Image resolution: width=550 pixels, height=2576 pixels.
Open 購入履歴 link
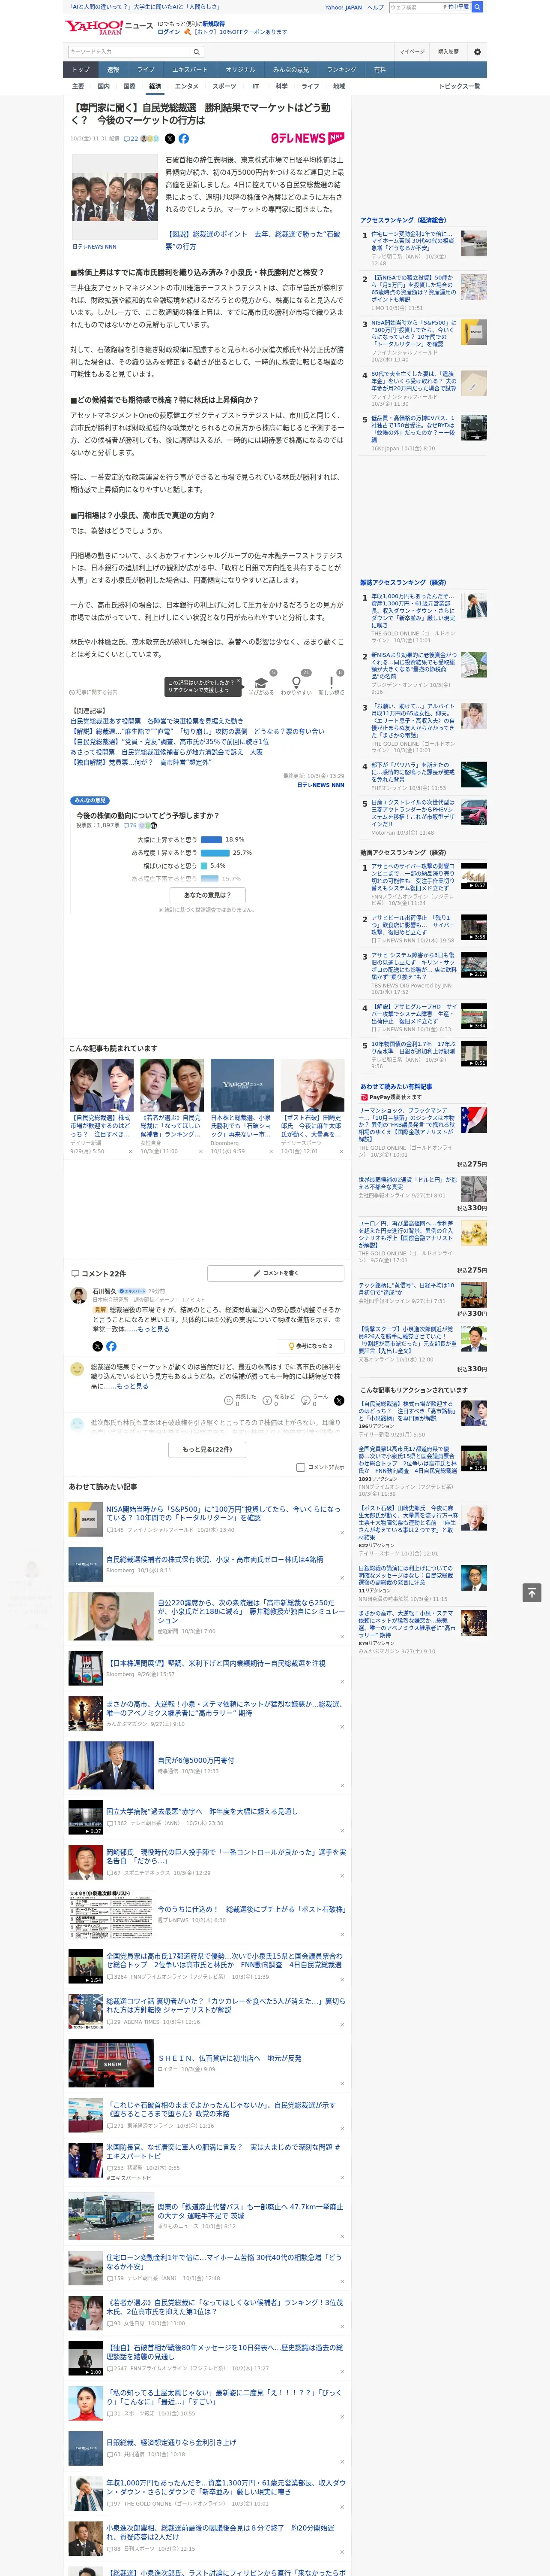click(448, 52)
